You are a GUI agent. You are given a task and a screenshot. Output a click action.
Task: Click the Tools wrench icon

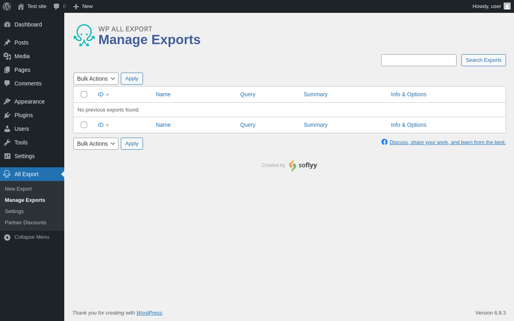pos(7,142)
